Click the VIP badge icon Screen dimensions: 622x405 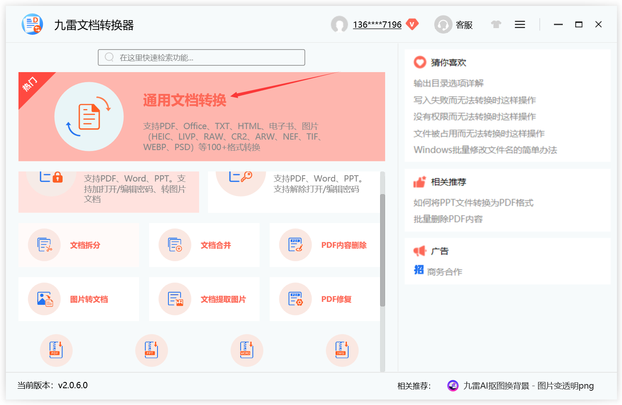(412, 24)
